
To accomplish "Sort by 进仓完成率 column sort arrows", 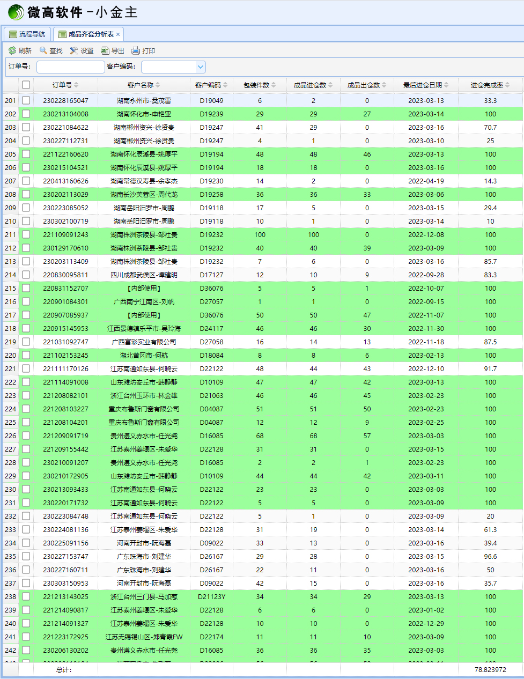I will [x=507, y=85].
